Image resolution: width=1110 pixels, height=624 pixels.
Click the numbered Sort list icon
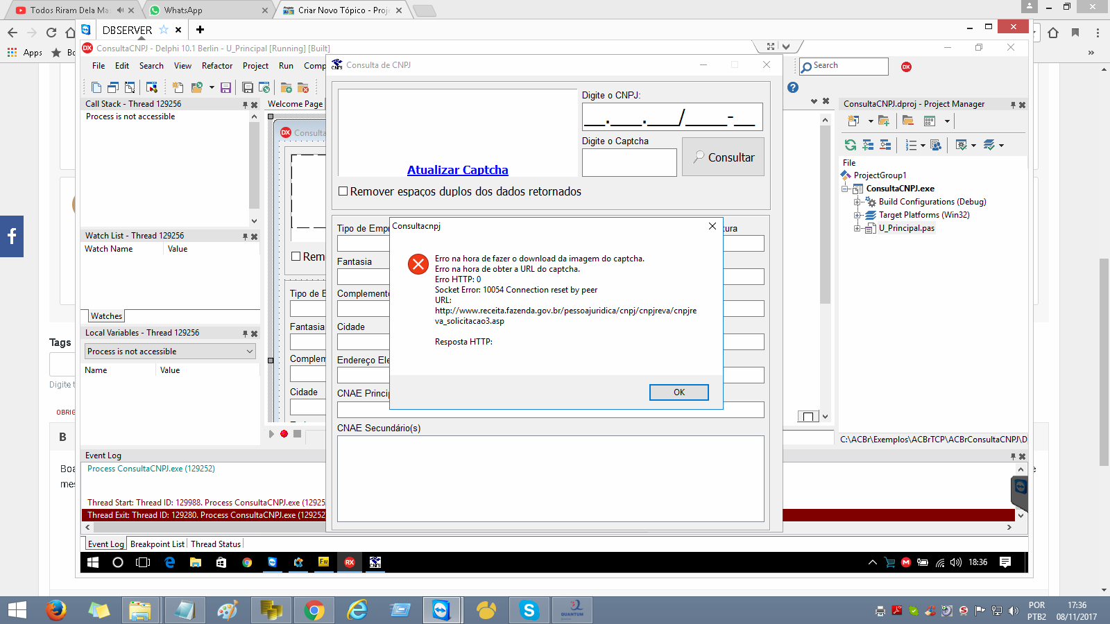[x=911, y=145]
